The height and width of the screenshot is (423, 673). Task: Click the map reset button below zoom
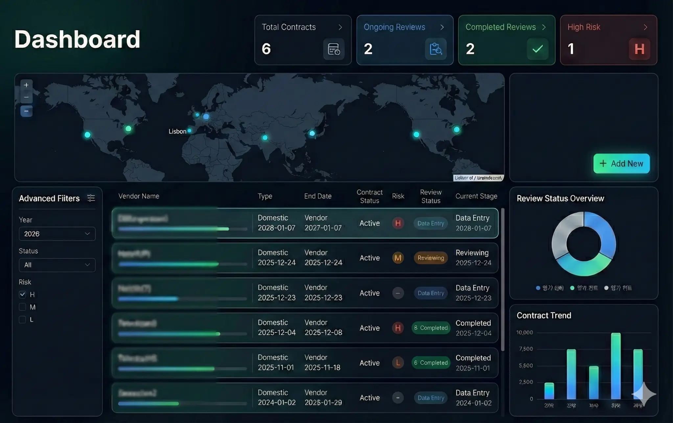click(26, 111)
